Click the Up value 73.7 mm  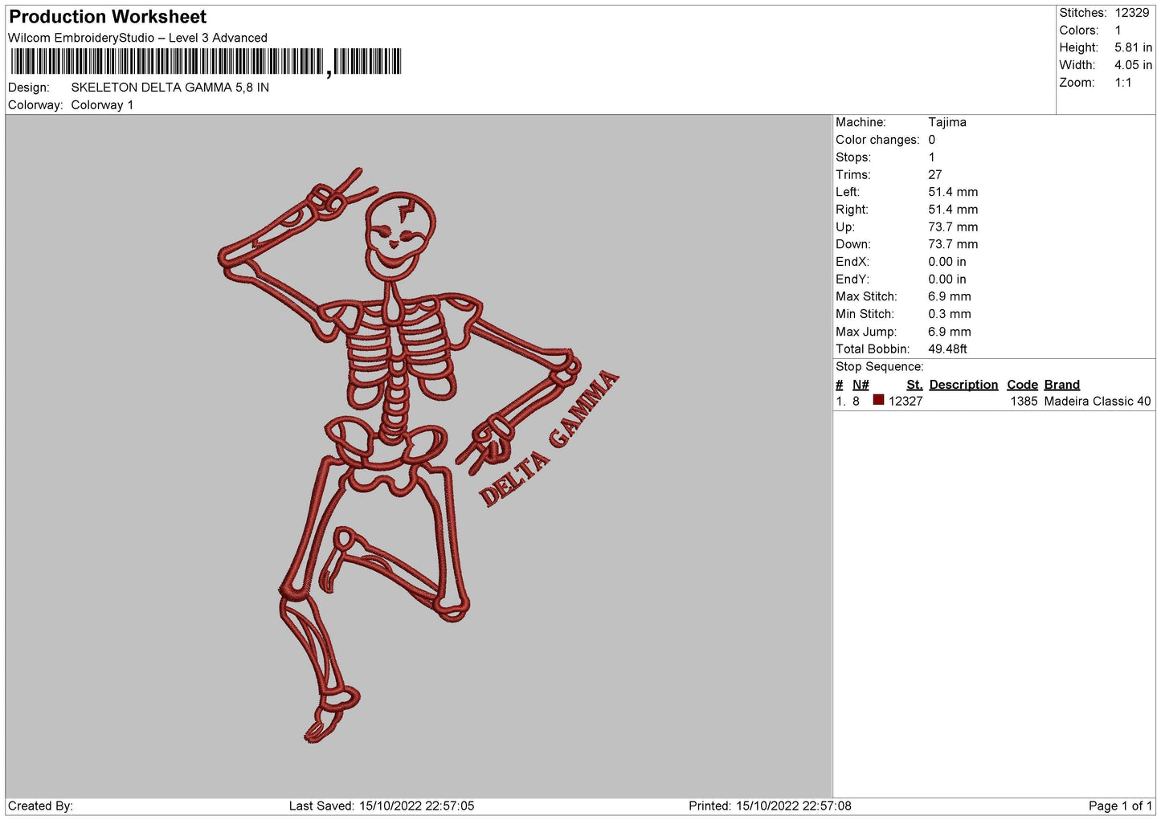pyautogui.click(x=953, y=227)
